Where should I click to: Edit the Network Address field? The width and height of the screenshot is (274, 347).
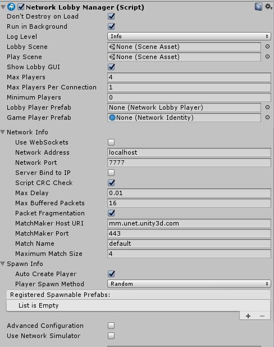click(x=189, y=152)
